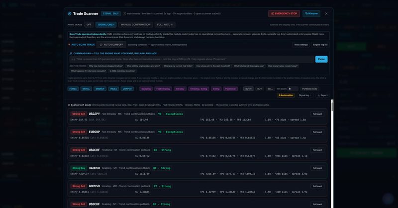Set Auto Trade mode to OFF
Screen dimensions: 398x208
pyautogui.click(x=89, y=25)
